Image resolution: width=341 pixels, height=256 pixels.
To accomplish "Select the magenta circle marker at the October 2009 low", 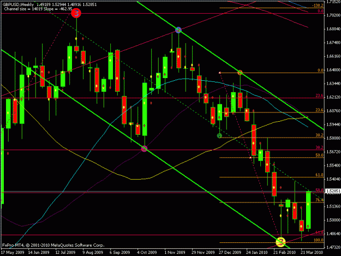I will (x=144, y=149).
